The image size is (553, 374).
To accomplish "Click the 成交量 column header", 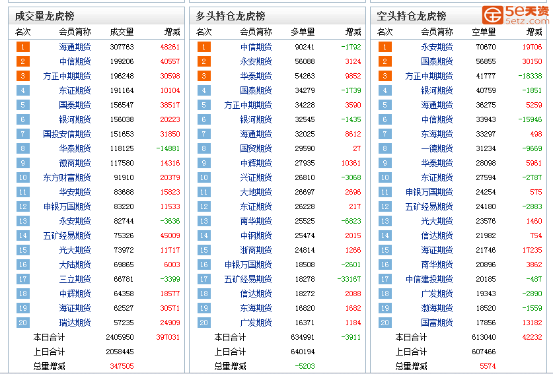I will [x=122, y=32].
